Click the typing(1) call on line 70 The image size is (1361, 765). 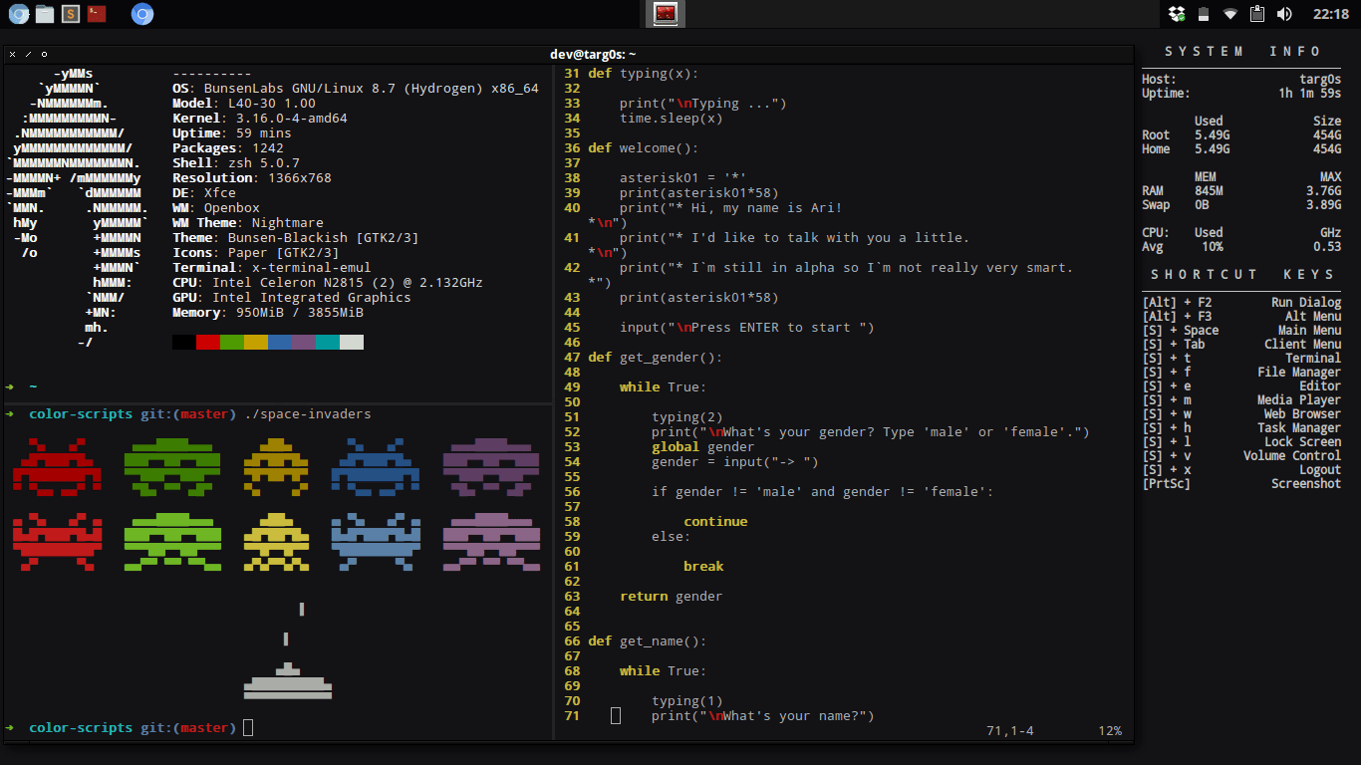(x=687, y=701)
